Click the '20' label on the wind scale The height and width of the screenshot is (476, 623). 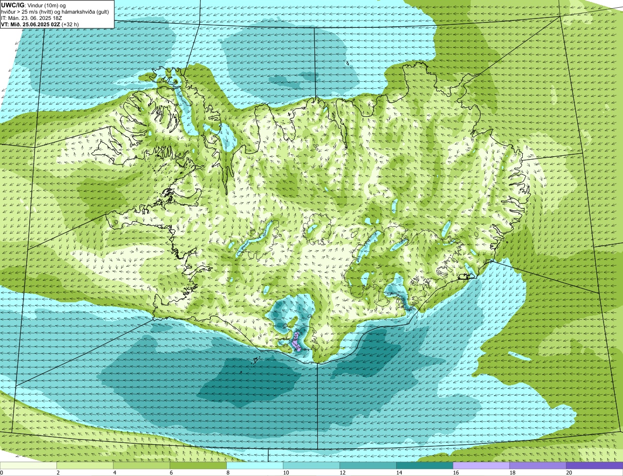point(569,473)
